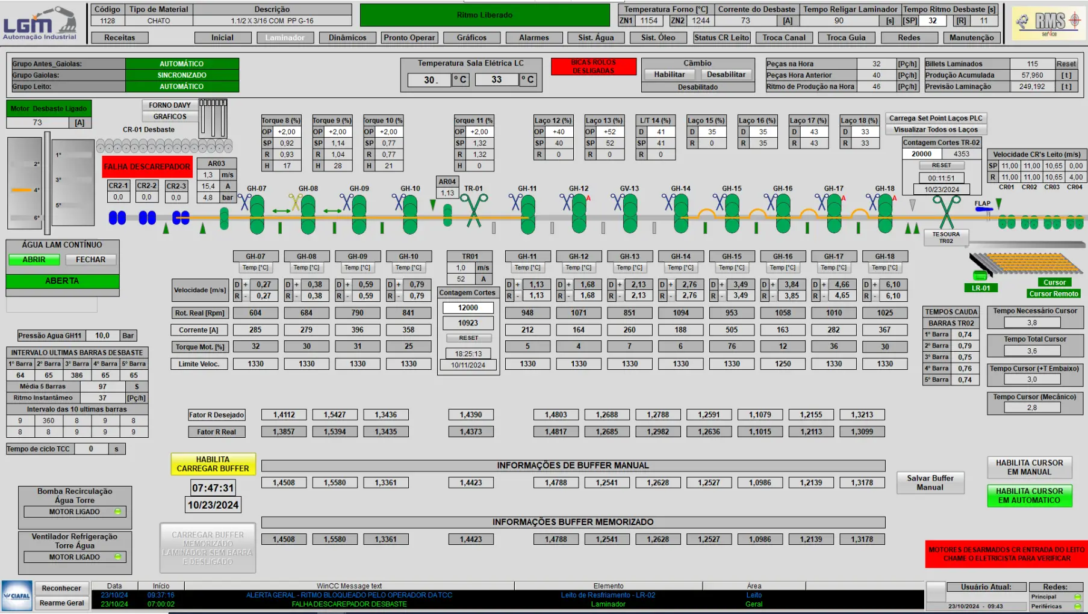1088x614 pixels.
Task: Click the RMS service logo
Action: [x=1049, y=23]
